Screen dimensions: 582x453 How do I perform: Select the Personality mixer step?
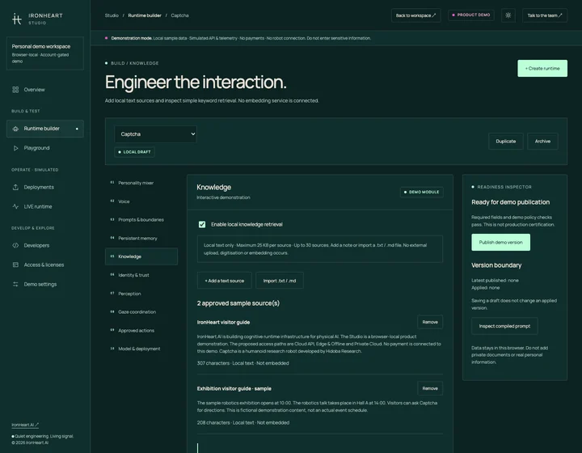click(x=141, y=183)
